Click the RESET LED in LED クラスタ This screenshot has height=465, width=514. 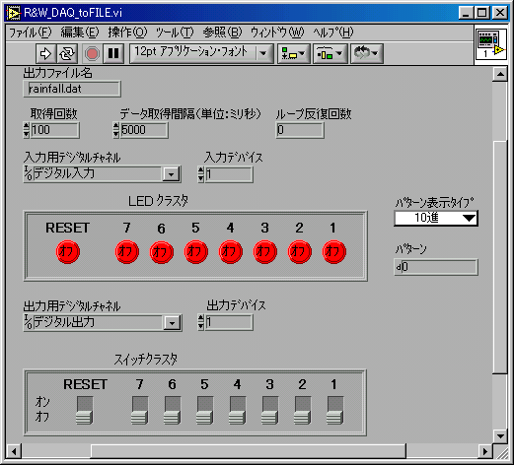[x=67, y=252]
